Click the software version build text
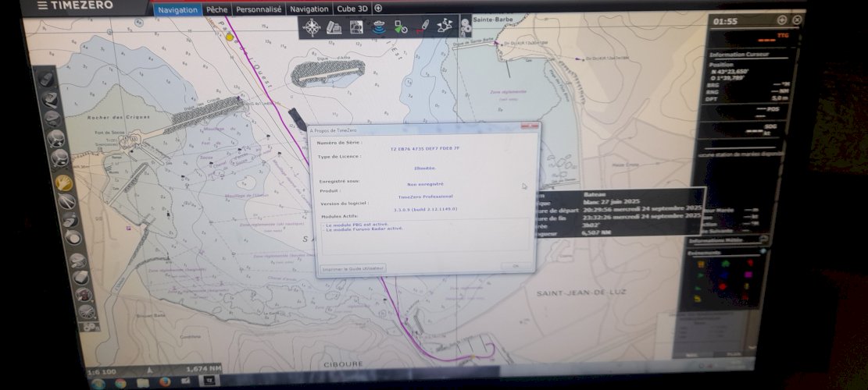The height and width of the screenshot is (390, 868). tap(425, 209)
